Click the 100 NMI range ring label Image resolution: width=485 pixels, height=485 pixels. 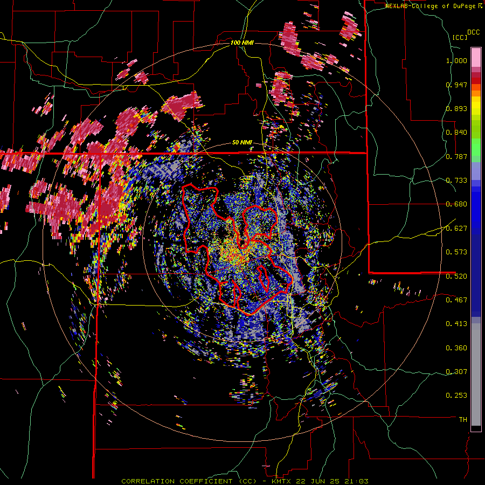(242, 43)
